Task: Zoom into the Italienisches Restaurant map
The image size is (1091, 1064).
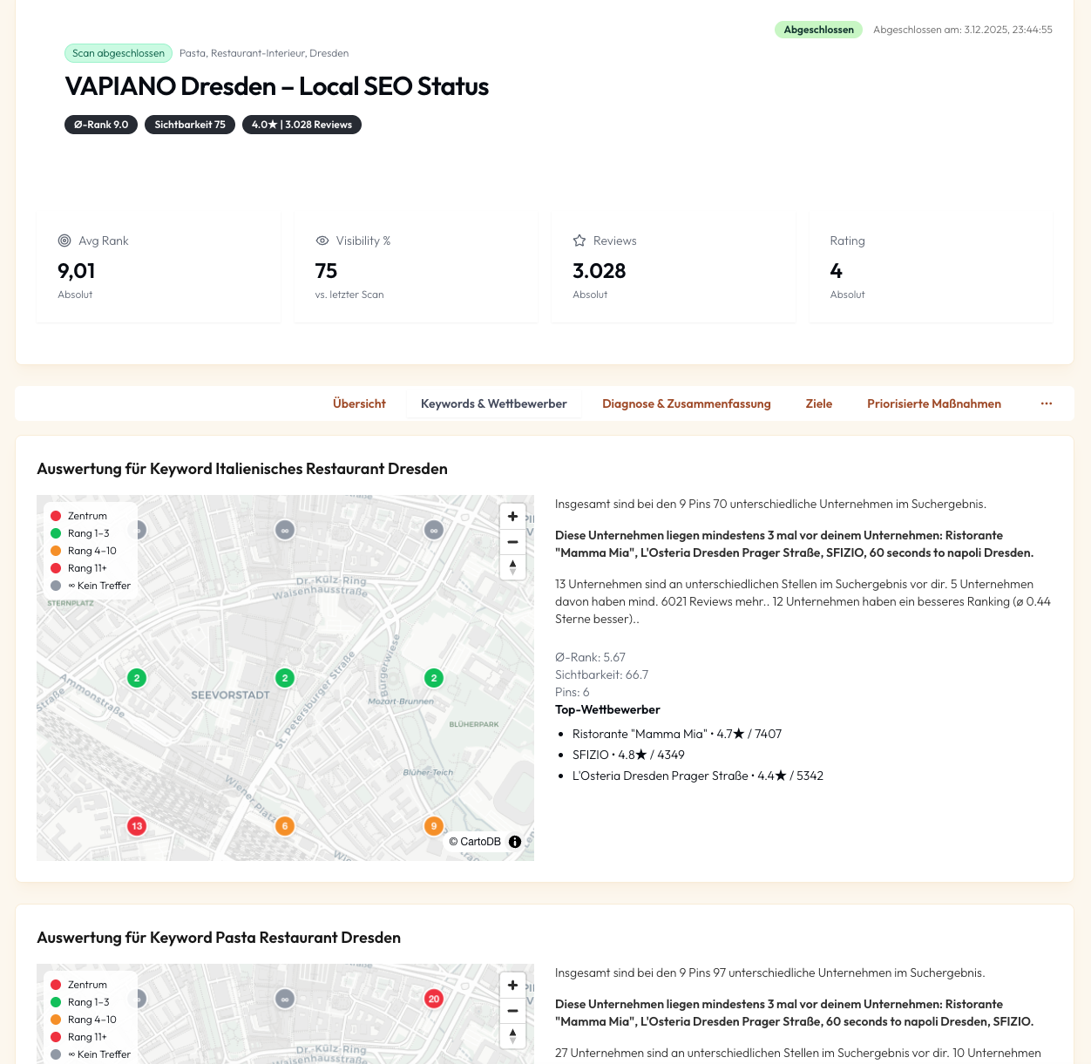Action: coord(512,516)
